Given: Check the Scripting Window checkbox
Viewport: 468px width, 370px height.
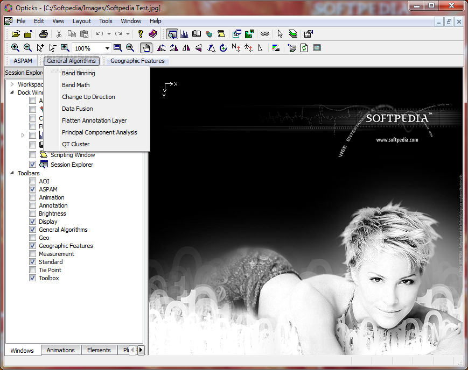Looking at the screenshot, I should pyautogui.click(x=32, y=155).
